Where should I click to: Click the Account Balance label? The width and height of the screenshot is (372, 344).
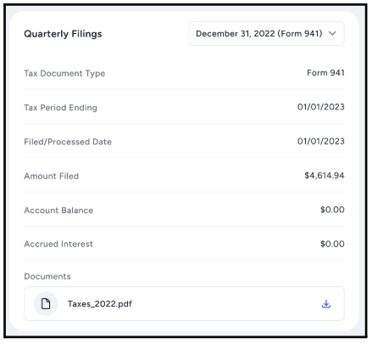58,211
